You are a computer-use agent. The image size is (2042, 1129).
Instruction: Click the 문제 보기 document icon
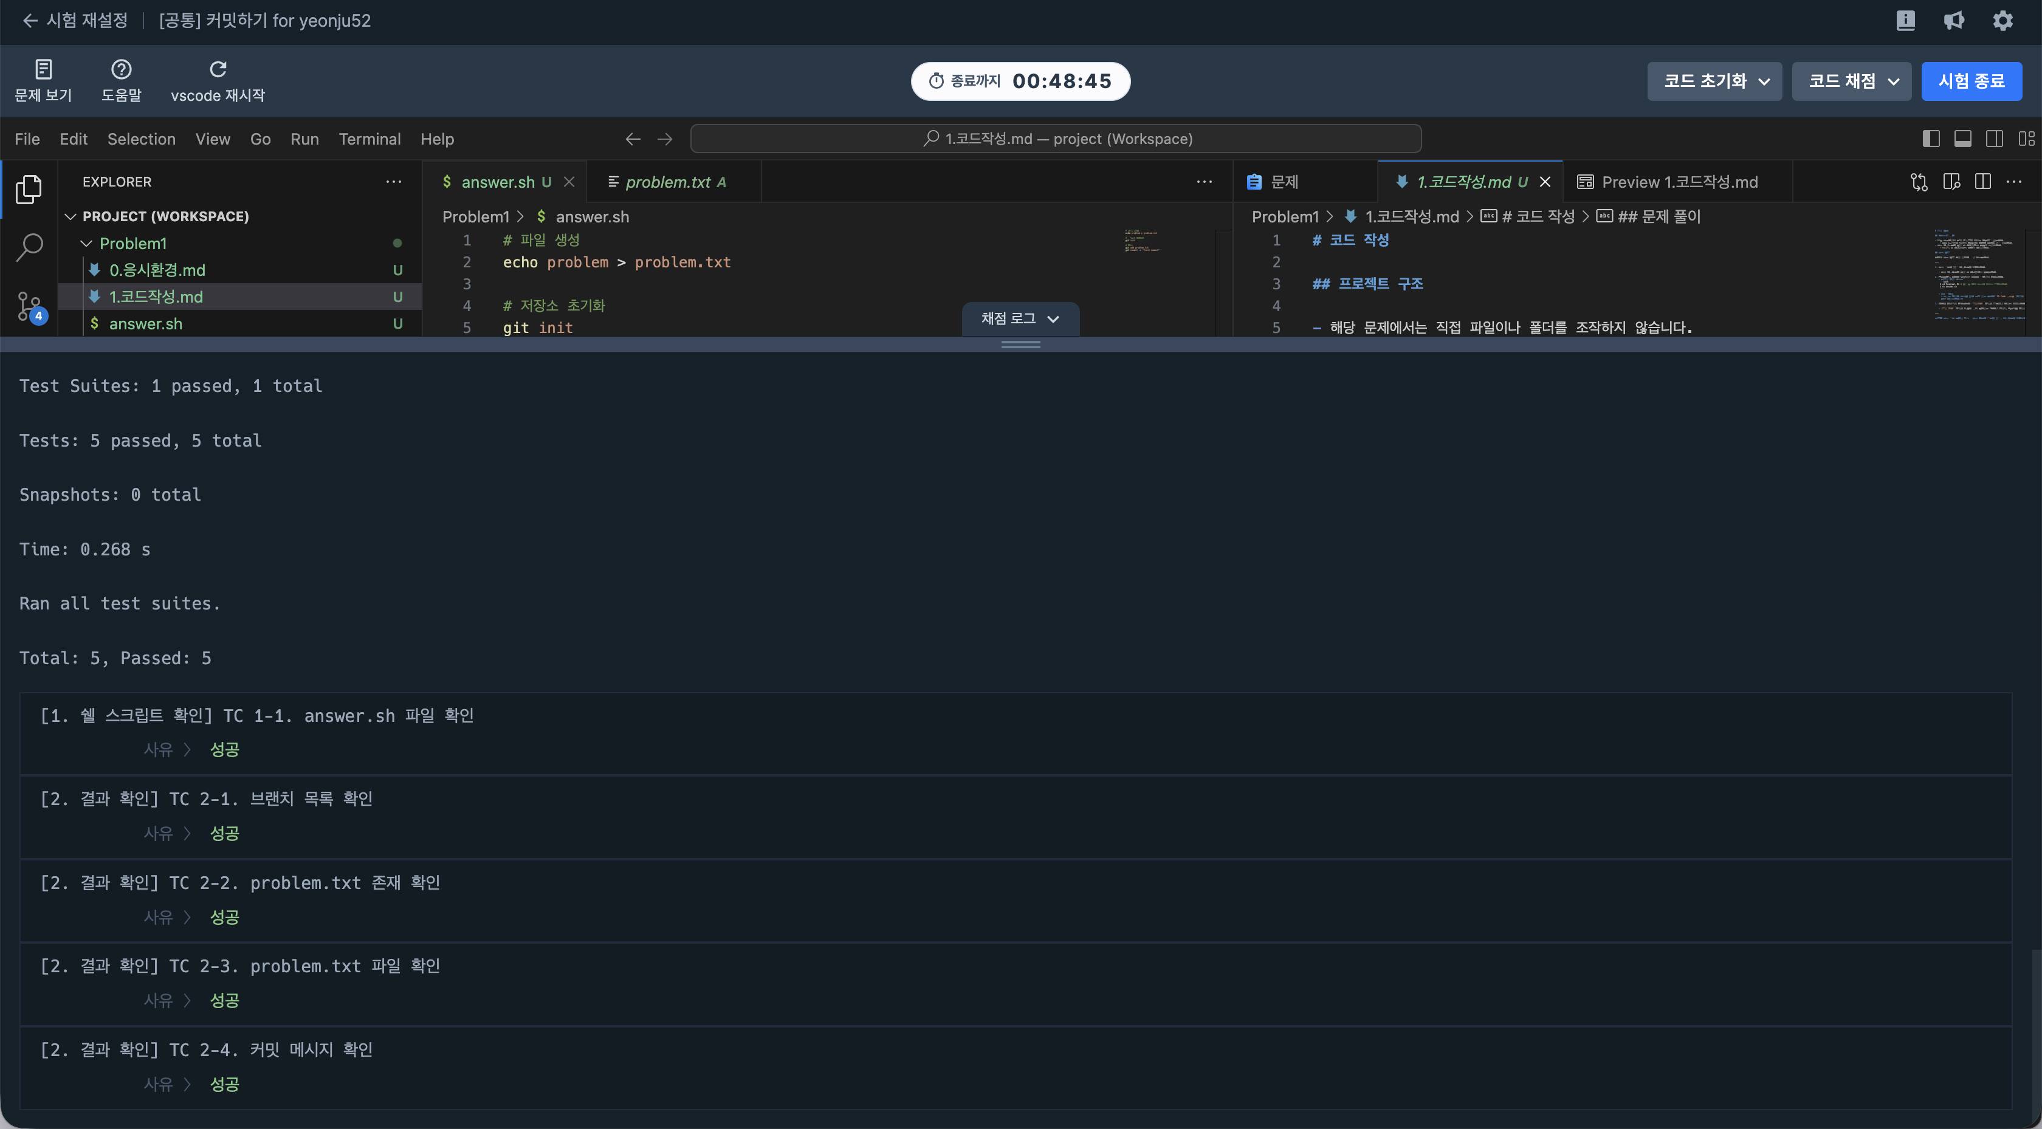pyautogui.click(x=44, y=70)
